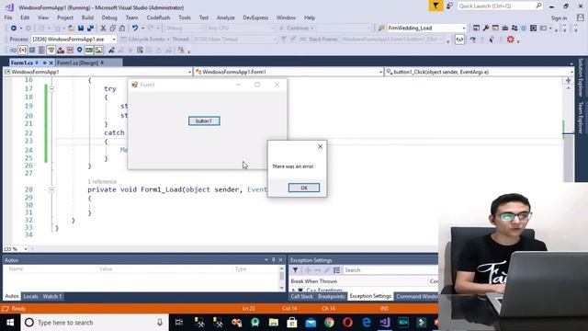Open the CodeRush menu
Screen dimensions: 588x331
coord(158,17)
